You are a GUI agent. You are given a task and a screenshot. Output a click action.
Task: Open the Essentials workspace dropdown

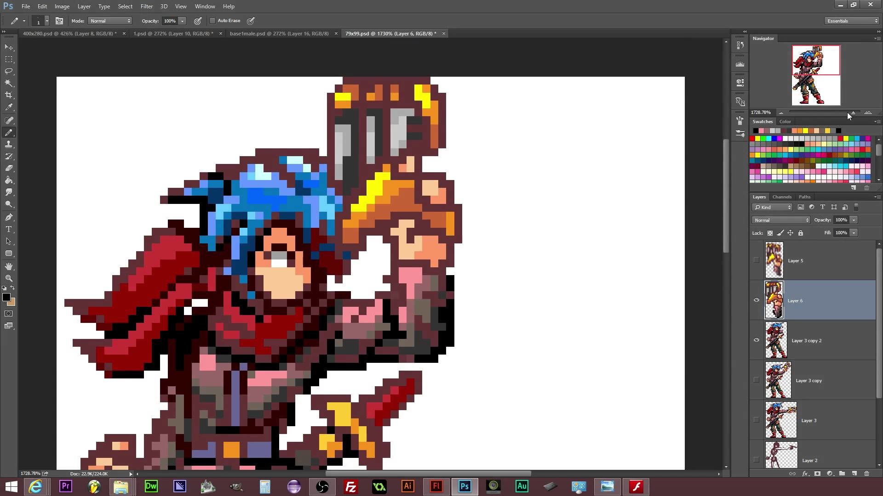[852, 21]
